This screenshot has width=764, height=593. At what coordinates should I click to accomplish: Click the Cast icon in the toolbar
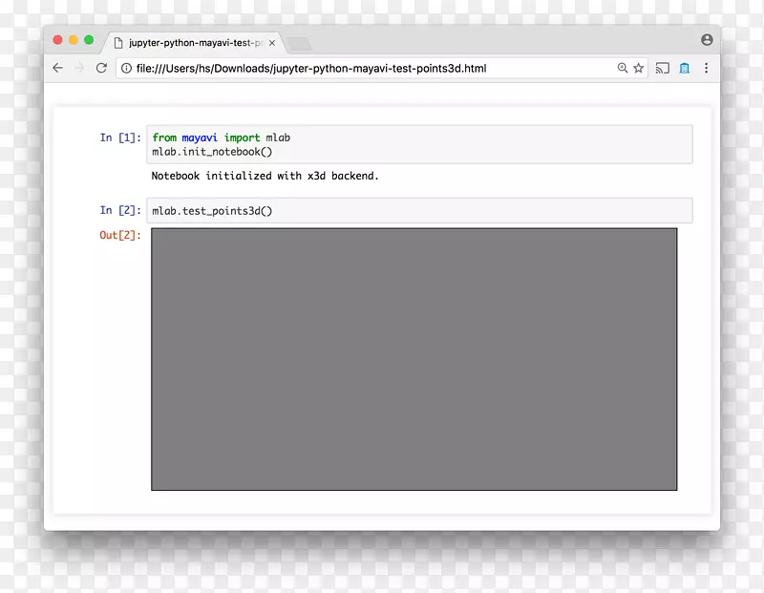pos(663,68)
